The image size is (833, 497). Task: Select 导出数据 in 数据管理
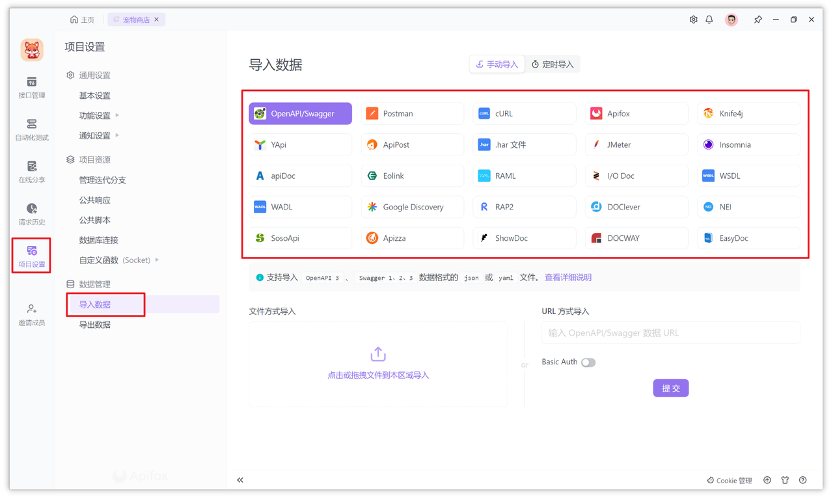(x=95, y=325)
